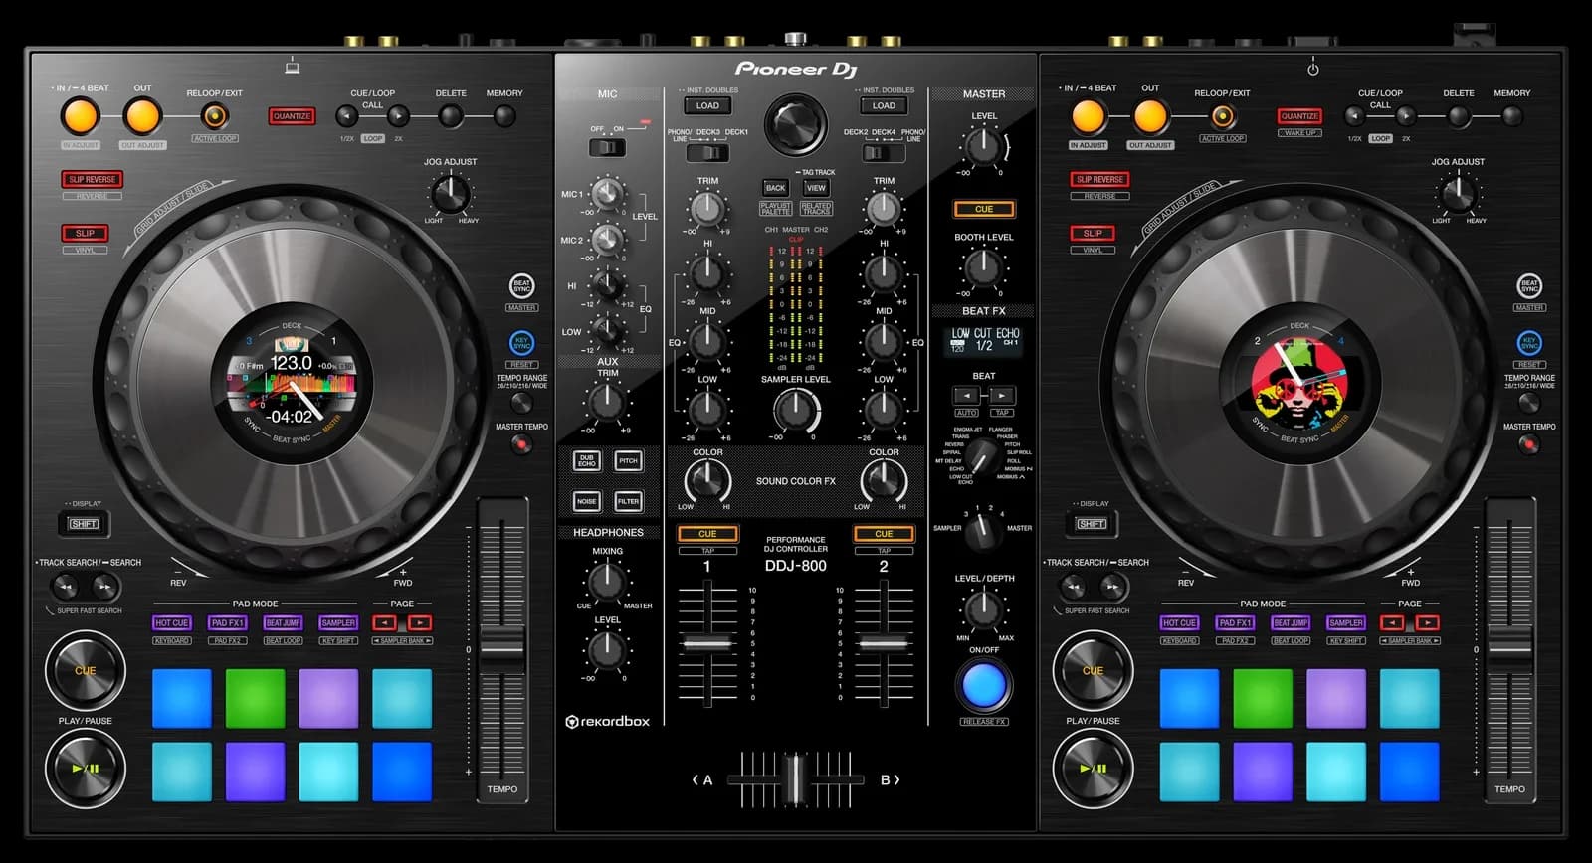Flip the channel 1 PHONO/LINE DECK3 DECK1 switch

(707, 153)
